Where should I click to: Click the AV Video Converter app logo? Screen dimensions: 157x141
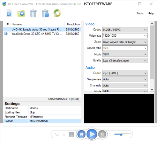click(4, 4)
